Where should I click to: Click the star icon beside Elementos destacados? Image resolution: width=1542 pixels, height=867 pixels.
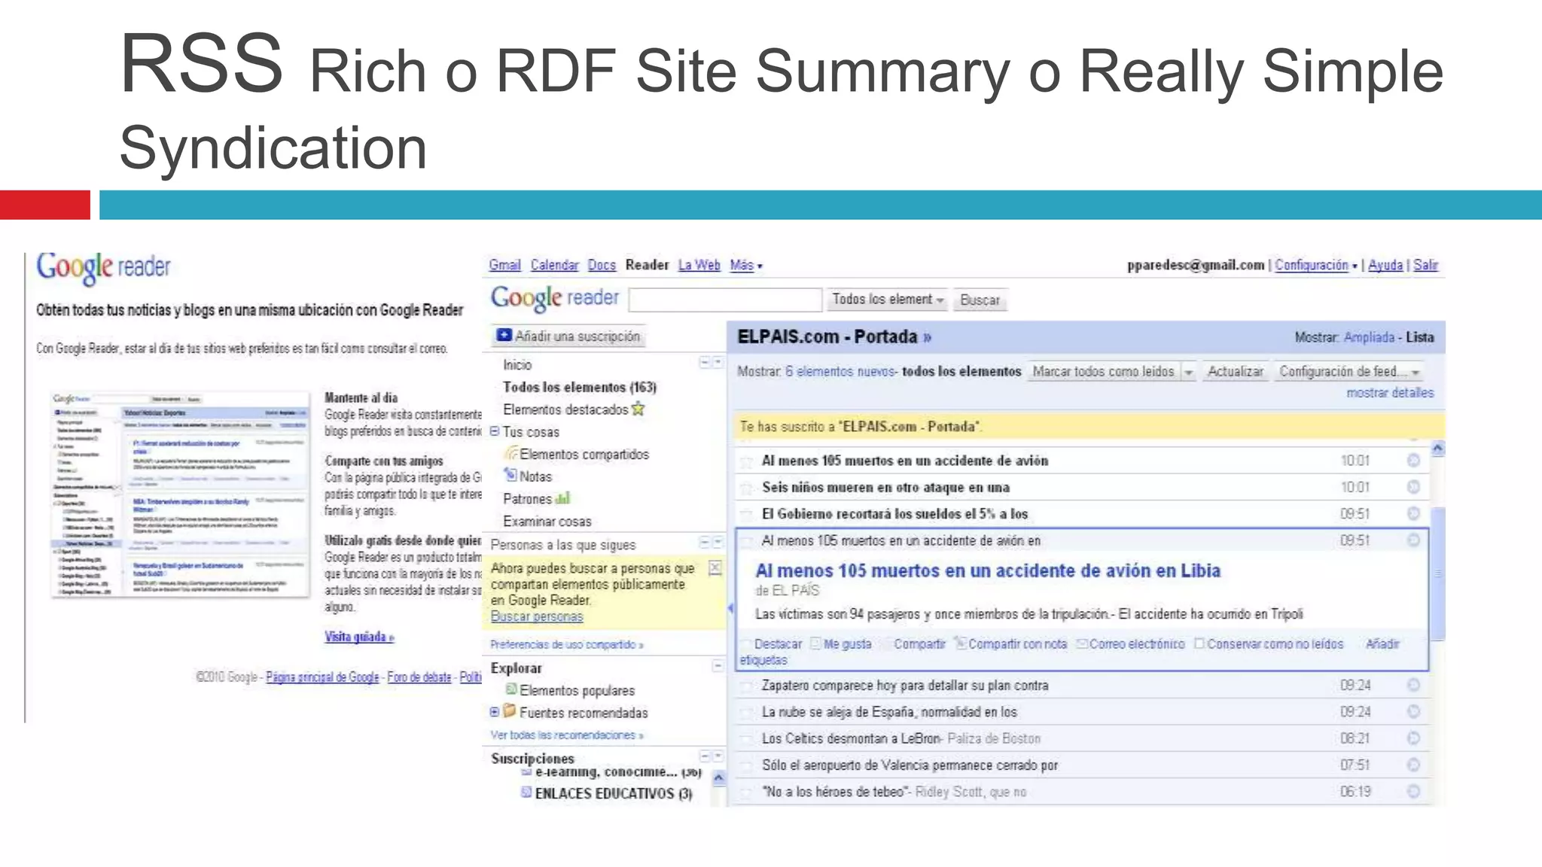point(638,409)
